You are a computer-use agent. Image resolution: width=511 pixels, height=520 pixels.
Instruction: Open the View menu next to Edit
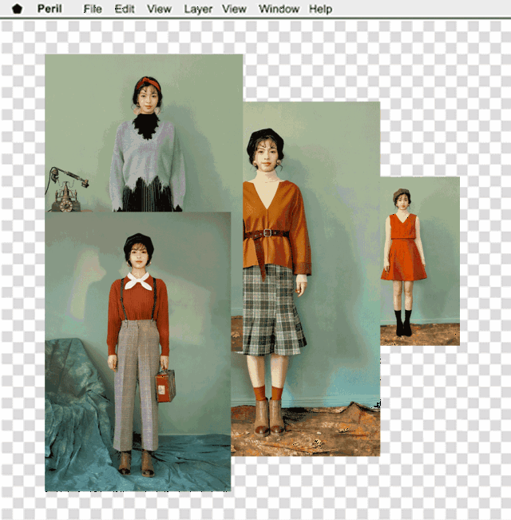[160, 9]
